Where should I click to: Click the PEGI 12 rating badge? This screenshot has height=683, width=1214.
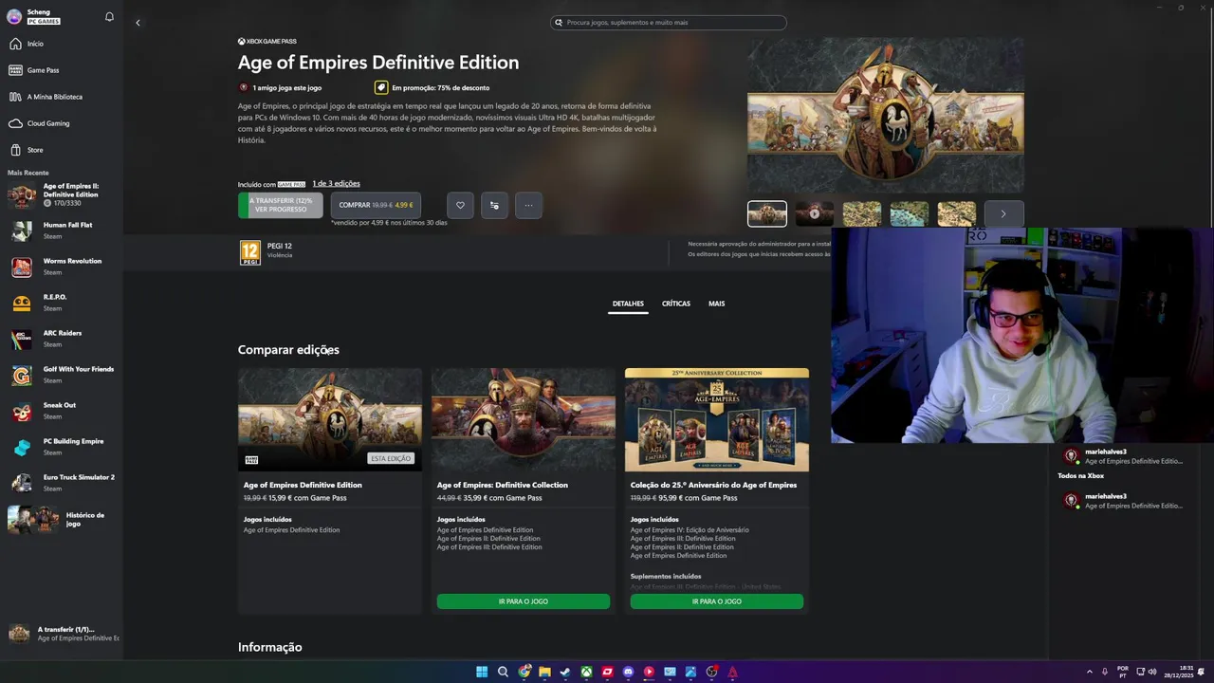pos(250,251)
